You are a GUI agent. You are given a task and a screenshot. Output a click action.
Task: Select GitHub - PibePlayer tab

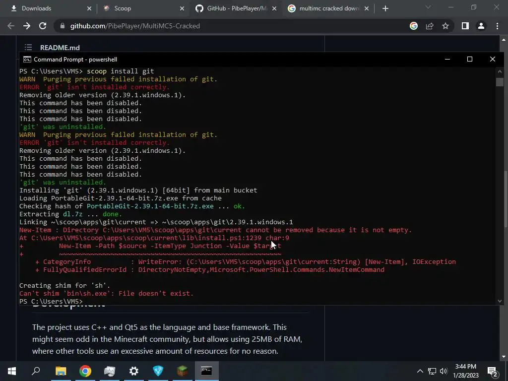coord(236,8)
